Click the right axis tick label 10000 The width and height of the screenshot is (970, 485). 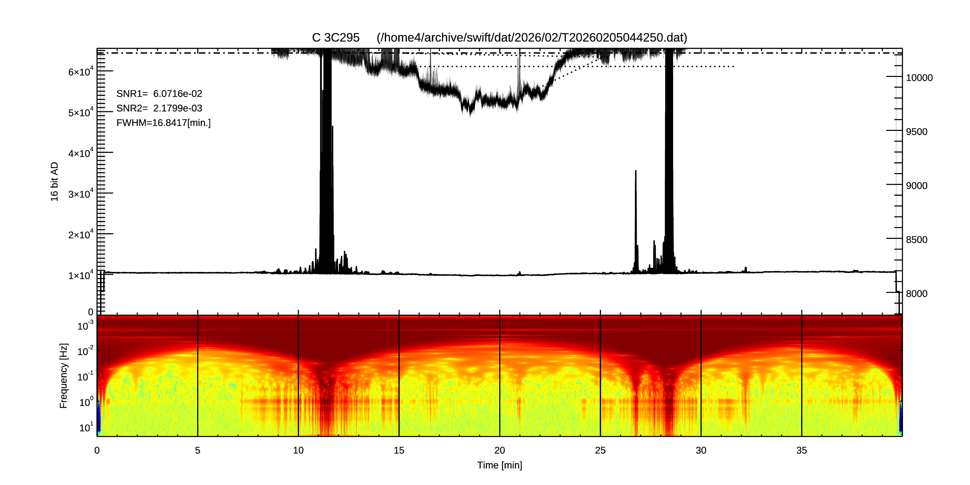tap(919, 78)
